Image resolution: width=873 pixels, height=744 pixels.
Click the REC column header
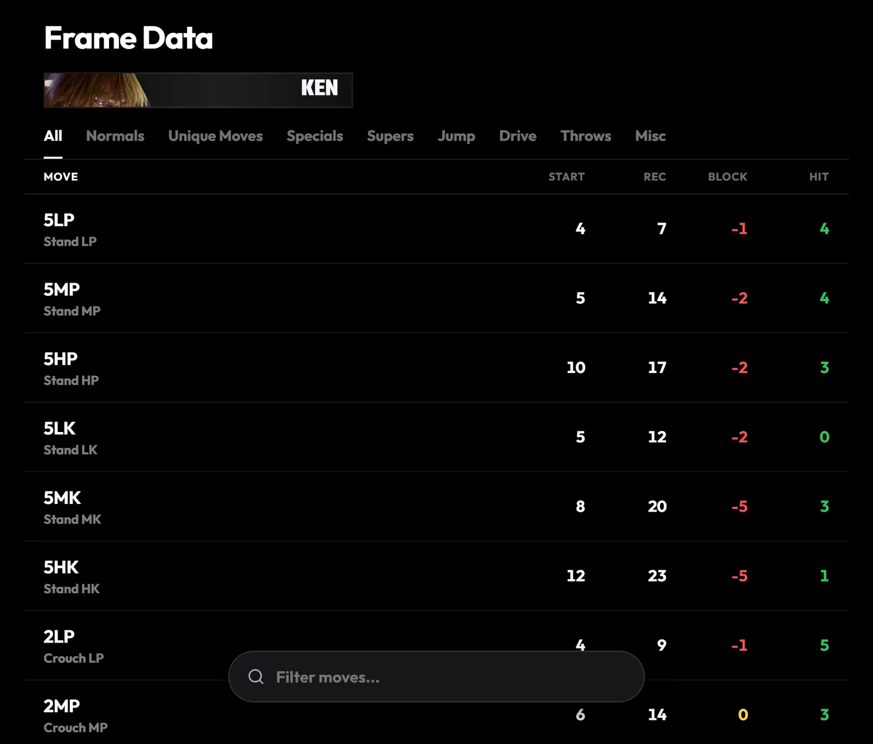click(655, 177)
